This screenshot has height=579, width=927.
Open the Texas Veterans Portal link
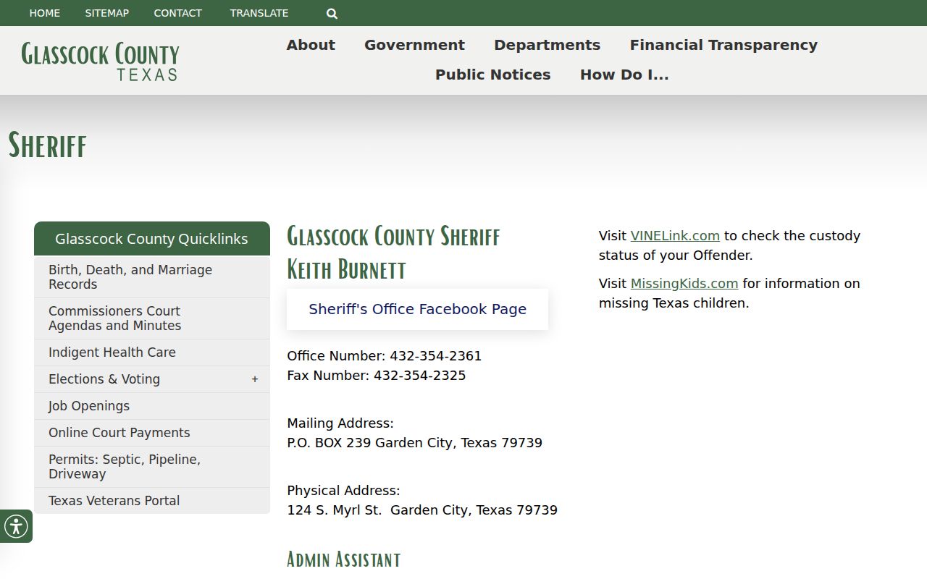[x=152, y=501]
